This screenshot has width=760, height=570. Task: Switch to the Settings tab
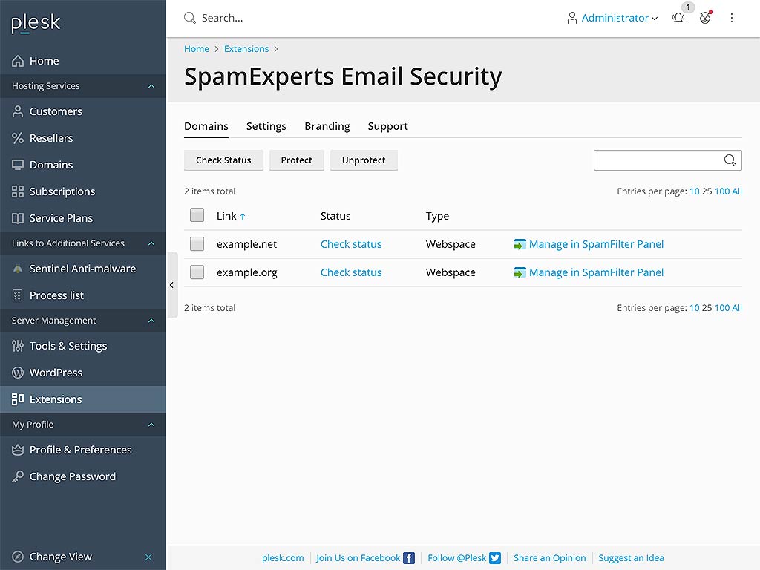click(x=266, y=126)
